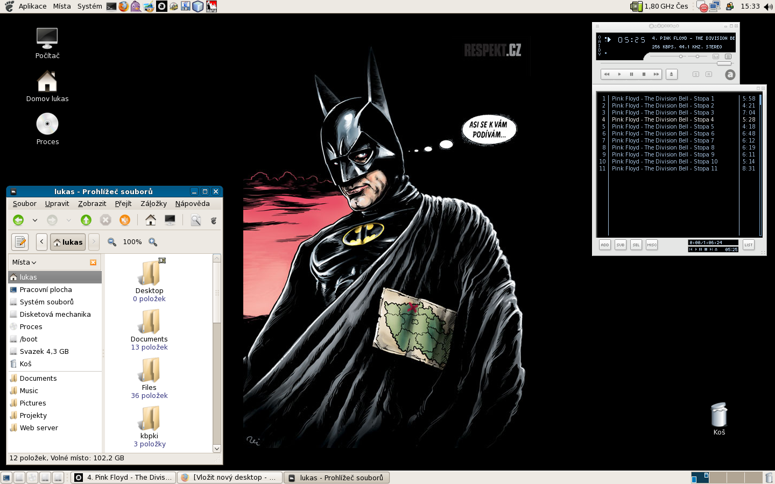Image resolution: width=775 pixels, height=484 pixels.
Task: Toggle the playlist button in Audacious
Action: click(x=728, y=56)
